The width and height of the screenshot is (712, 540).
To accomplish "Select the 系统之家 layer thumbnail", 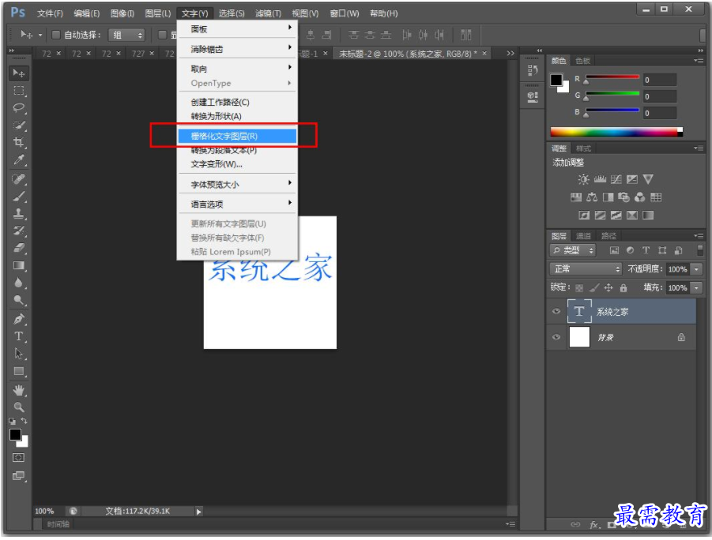I will point(579,311).
